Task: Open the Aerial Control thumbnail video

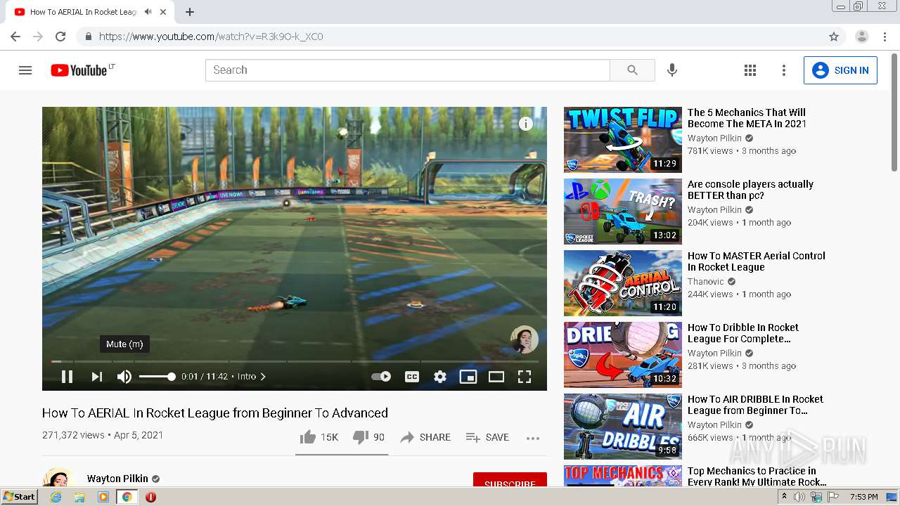Action: point(623,283)
